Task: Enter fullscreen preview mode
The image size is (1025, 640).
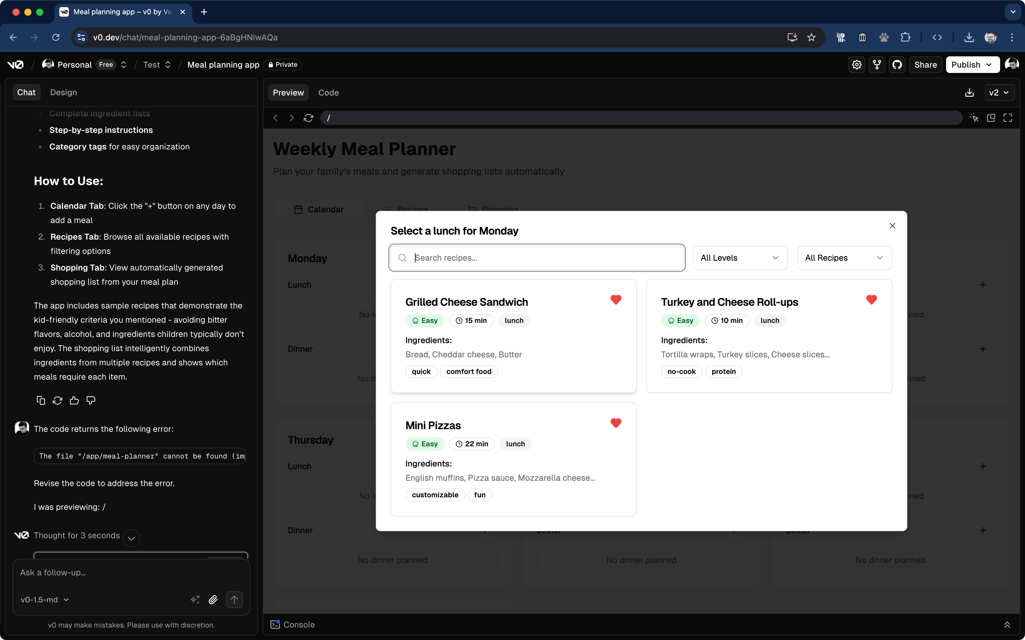Action: [x=1008, y=118]
